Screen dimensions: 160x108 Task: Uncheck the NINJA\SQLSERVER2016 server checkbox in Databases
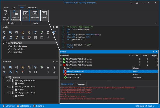10,81
